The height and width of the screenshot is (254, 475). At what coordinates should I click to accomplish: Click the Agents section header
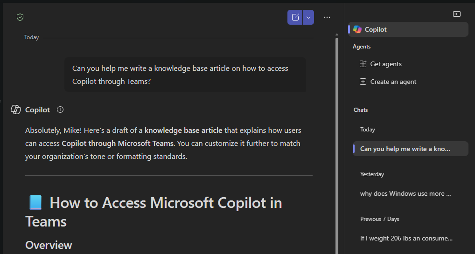click(362, 47)
